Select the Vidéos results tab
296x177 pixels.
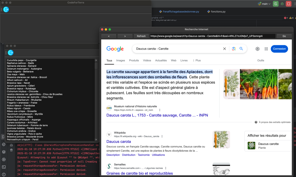click(147, 61)
